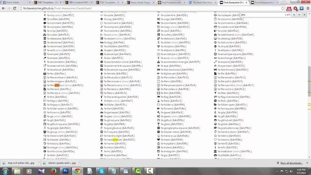Click the fa-cubes icon glyph
This screenshot has height=175, width=311.
(x=45, y=35)
